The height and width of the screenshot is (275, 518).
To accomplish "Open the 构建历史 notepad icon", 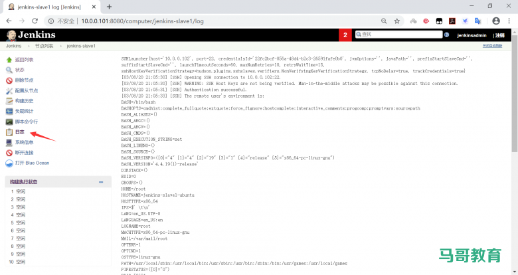I will point(9,101).
